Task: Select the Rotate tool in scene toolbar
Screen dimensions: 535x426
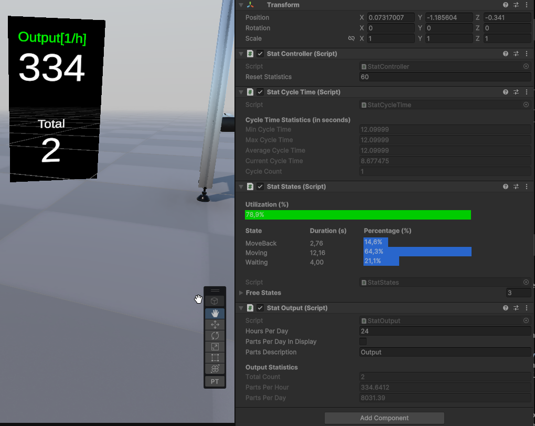Action: [215, 336]
